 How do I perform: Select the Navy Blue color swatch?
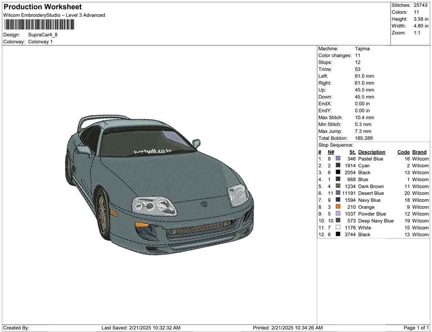click(x=338, y=200)
